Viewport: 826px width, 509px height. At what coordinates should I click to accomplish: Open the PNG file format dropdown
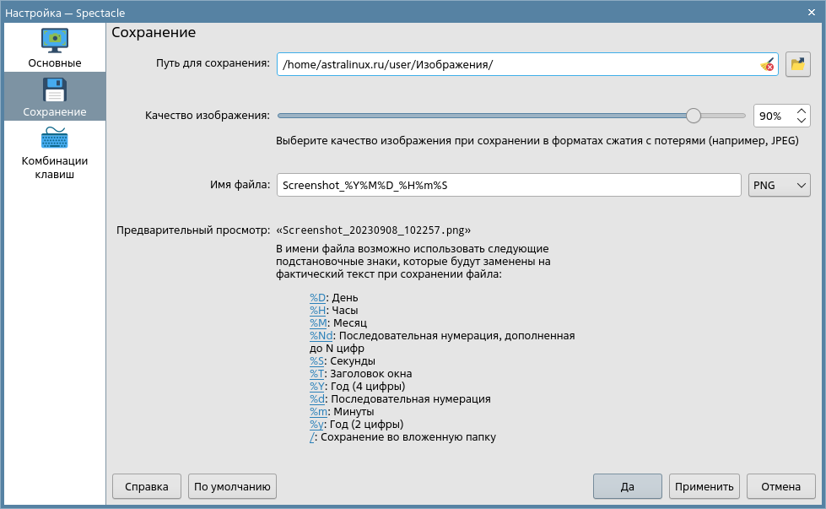[x=779, y=186]
